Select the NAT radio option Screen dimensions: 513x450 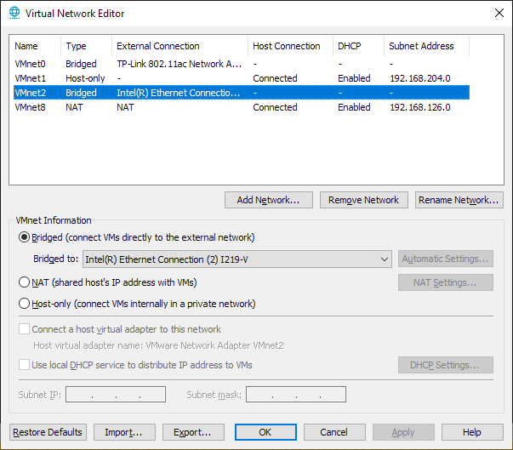click(x=25, y=282)
